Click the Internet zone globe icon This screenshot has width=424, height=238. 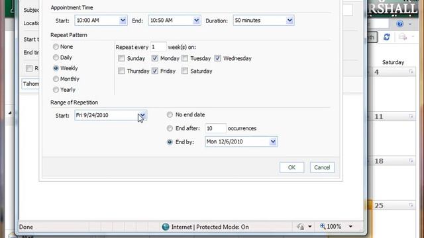[x=166, y=227]
